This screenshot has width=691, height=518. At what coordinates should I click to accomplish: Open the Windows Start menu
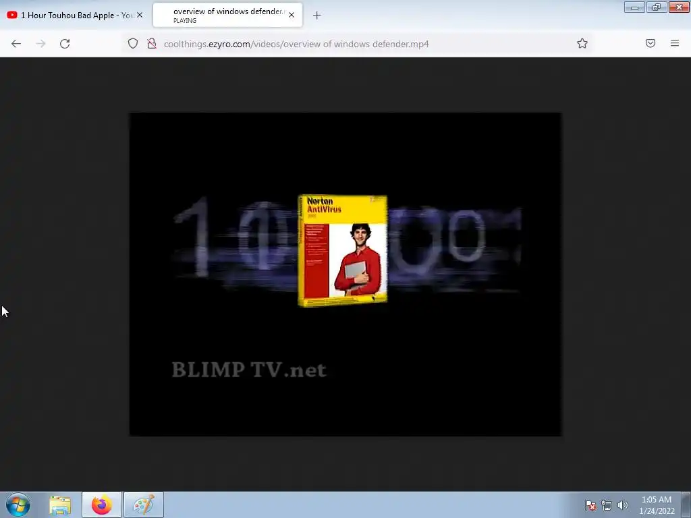tap(18, 505)
